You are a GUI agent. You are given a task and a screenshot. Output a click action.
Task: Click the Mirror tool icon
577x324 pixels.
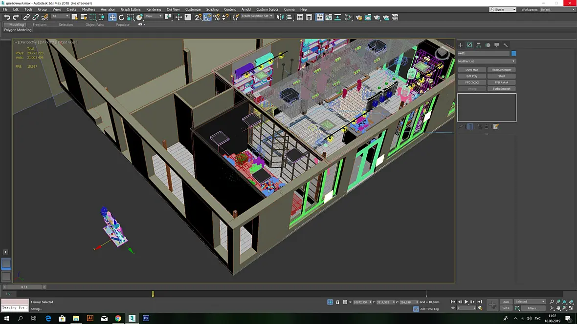(280, 17)
